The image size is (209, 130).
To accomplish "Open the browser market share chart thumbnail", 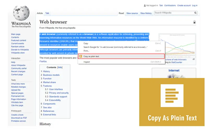I will pyautogui.click(x=177, y=45).
